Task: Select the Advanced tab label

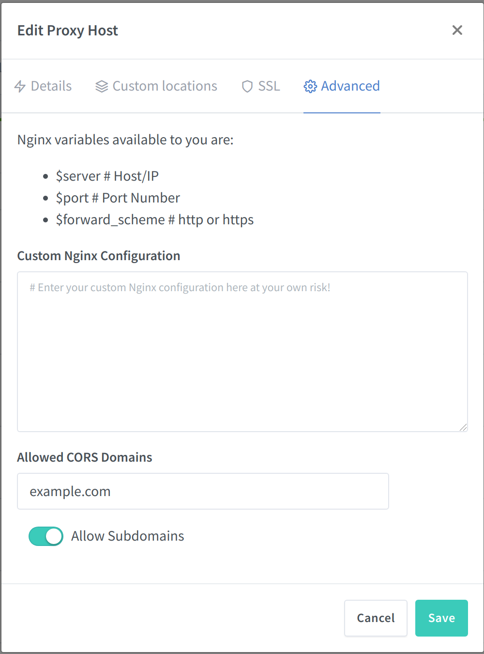Action: [350, 86]
